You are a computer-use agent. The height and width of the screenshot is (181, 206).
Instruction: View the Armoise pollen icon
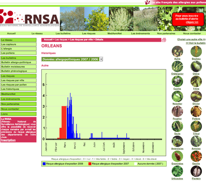click(x=196, y=141)
